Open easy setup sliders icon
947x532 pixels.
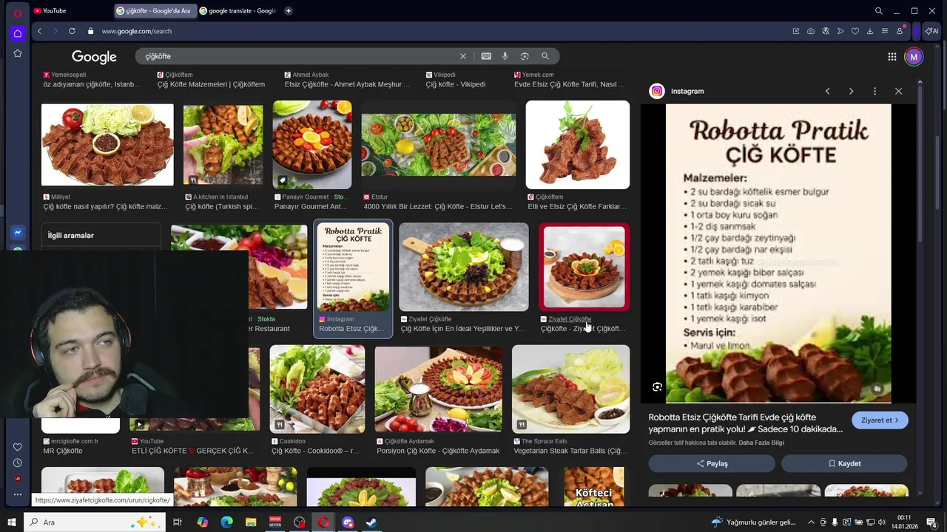[885, 31]
